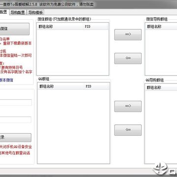Click the red text 没有名字就加个名字

(16, 72)
